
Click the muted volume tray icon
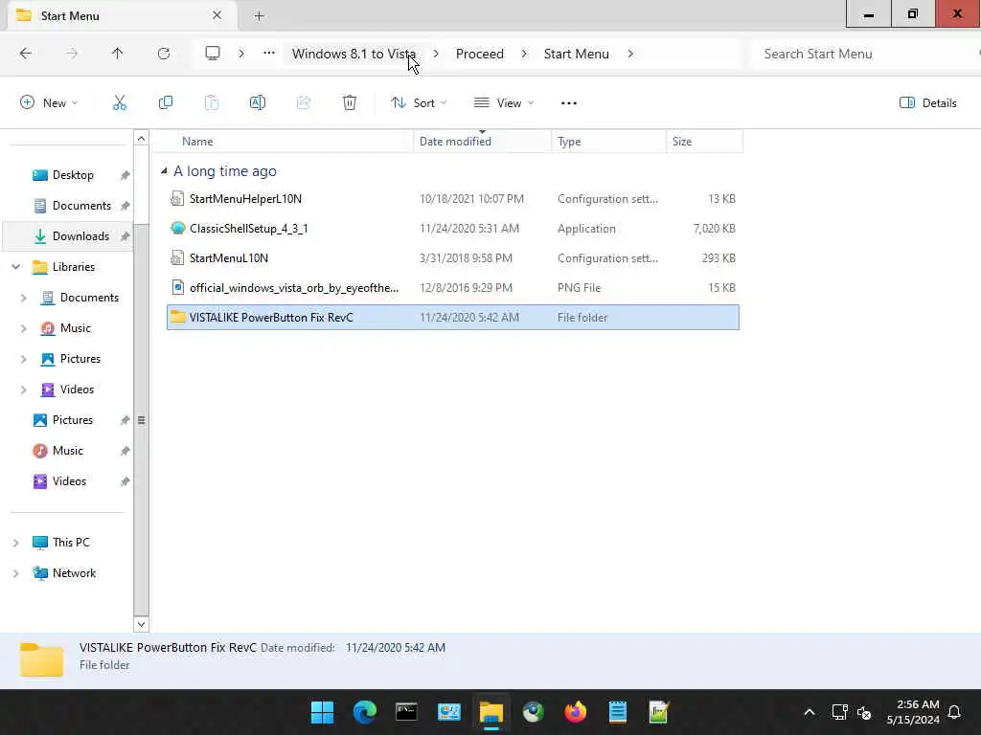click(865, 712)
